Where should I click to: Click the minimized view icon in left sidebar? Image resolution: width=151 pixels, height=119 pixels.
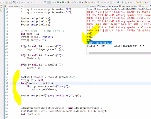1,10
